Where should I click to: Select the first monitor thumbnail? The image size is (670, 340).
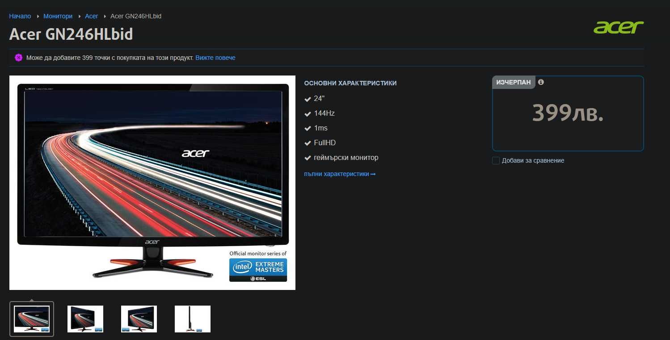pyautogui.click(x=32, y=319)
